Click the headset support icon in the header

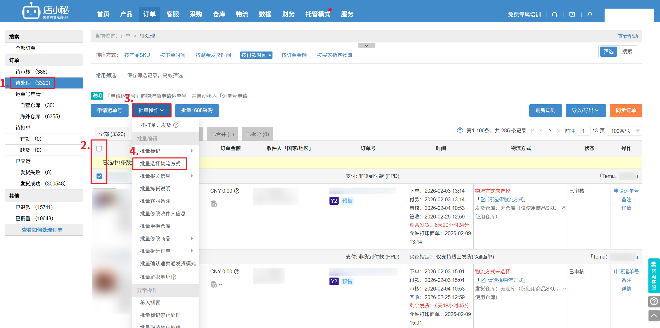point(554,15)
